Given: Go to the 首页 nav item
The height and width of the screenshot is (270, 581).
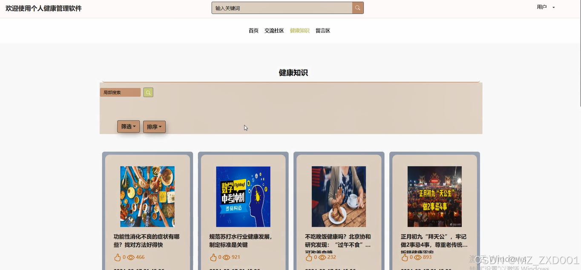Looking at the screenshot, I should pyautogui.click(x=253, y=31).
